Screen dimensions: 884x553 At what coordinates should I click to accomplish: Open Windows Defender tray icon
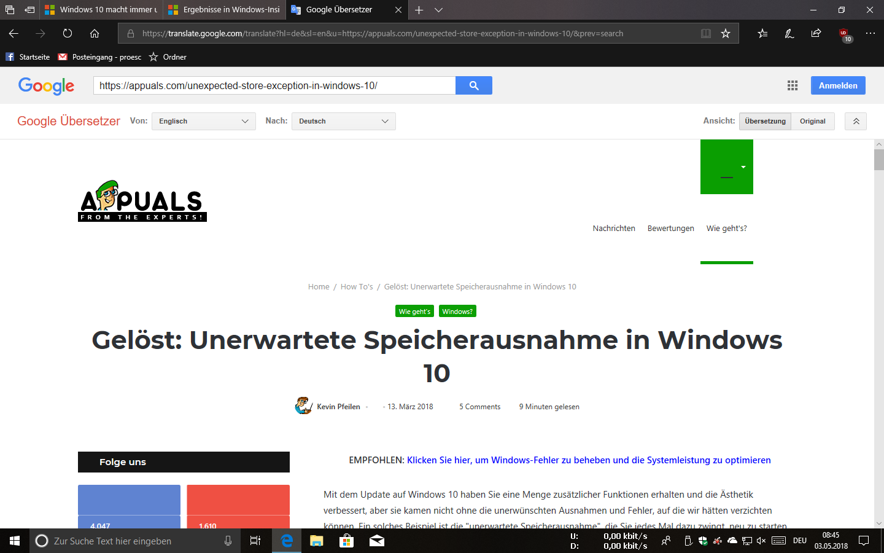click(703, 541)
